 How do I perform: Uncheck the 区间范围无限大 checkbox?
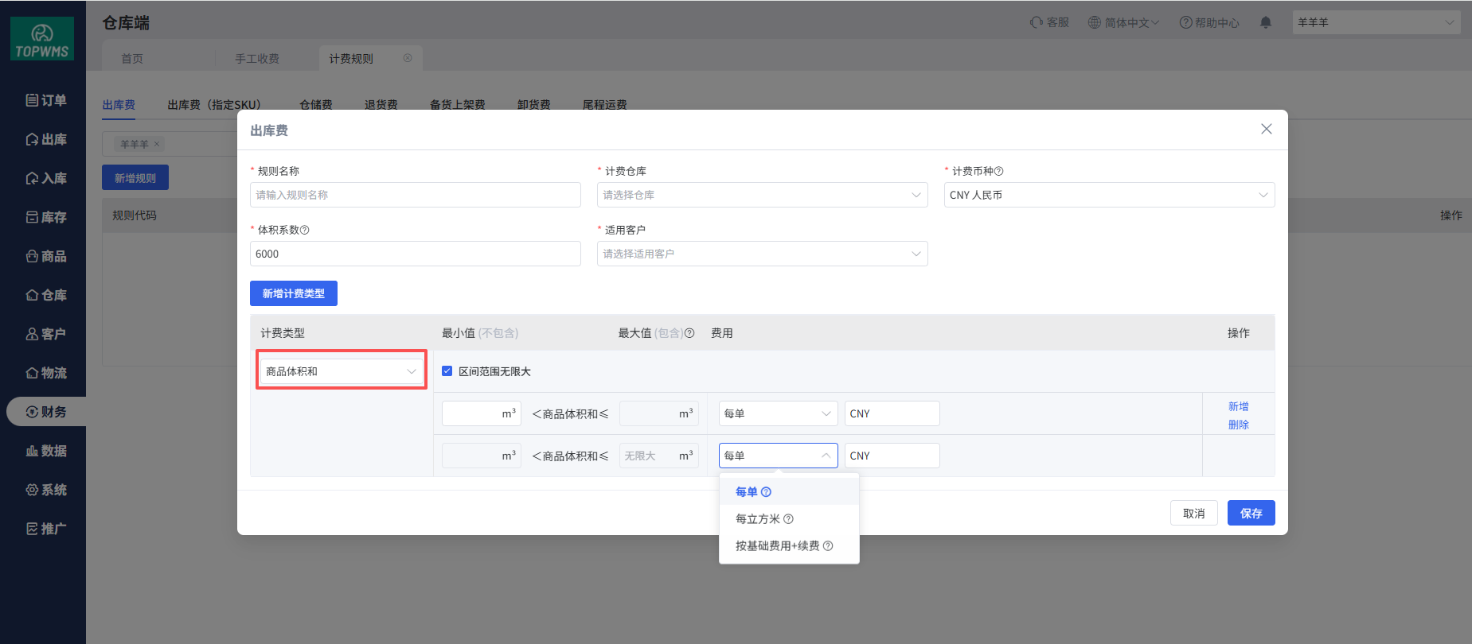tap(447, 371)
